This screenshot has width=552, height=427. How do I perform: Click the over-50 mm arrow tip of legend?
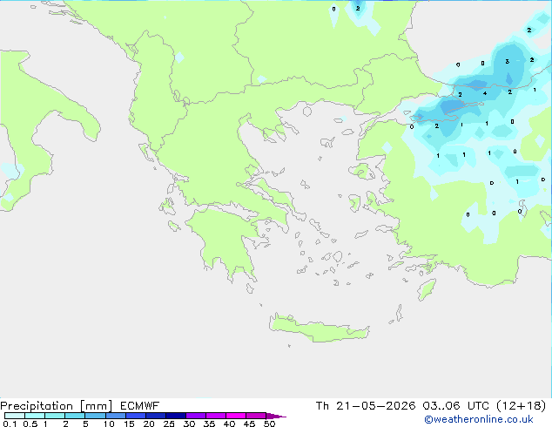tap(276, 416)
